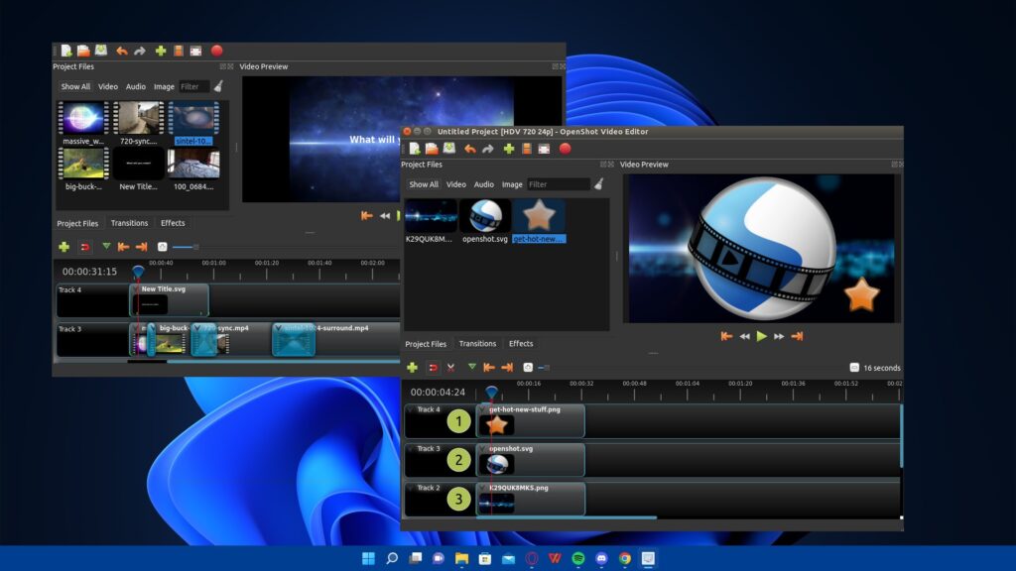1016x571 pixels.
Task: Add a track with green plus in front timeline
Action: pos(412,368)
